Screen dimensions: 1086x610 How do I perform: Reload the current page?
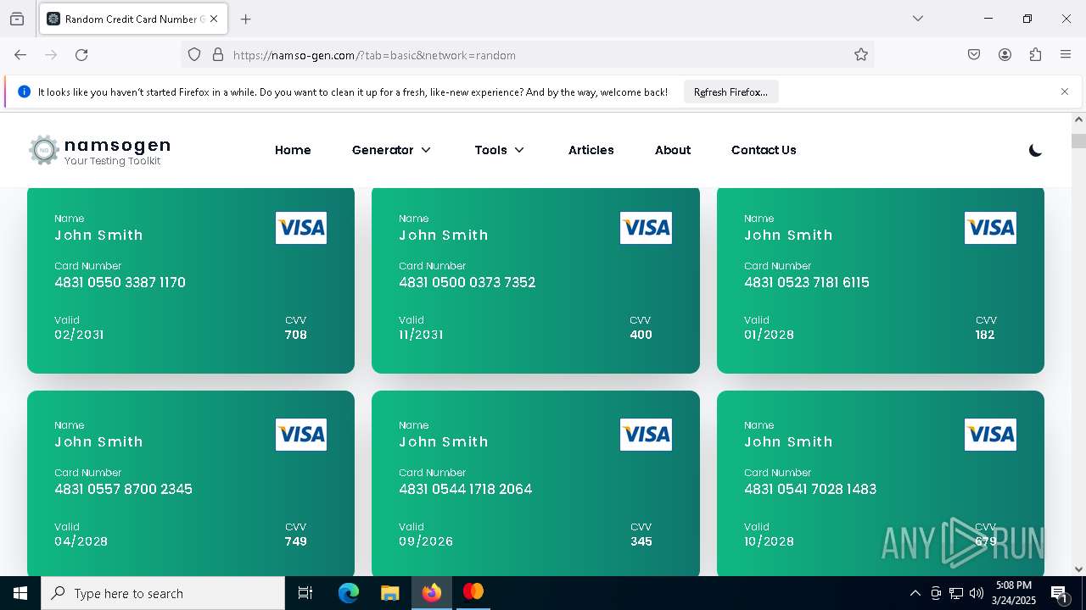click(81, 55)
